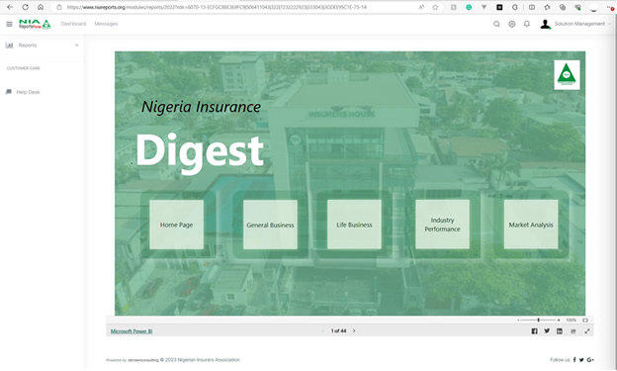Select the Industry Performance tile
This screenshot has width=617, height=371.
click(x=442, y=225)
